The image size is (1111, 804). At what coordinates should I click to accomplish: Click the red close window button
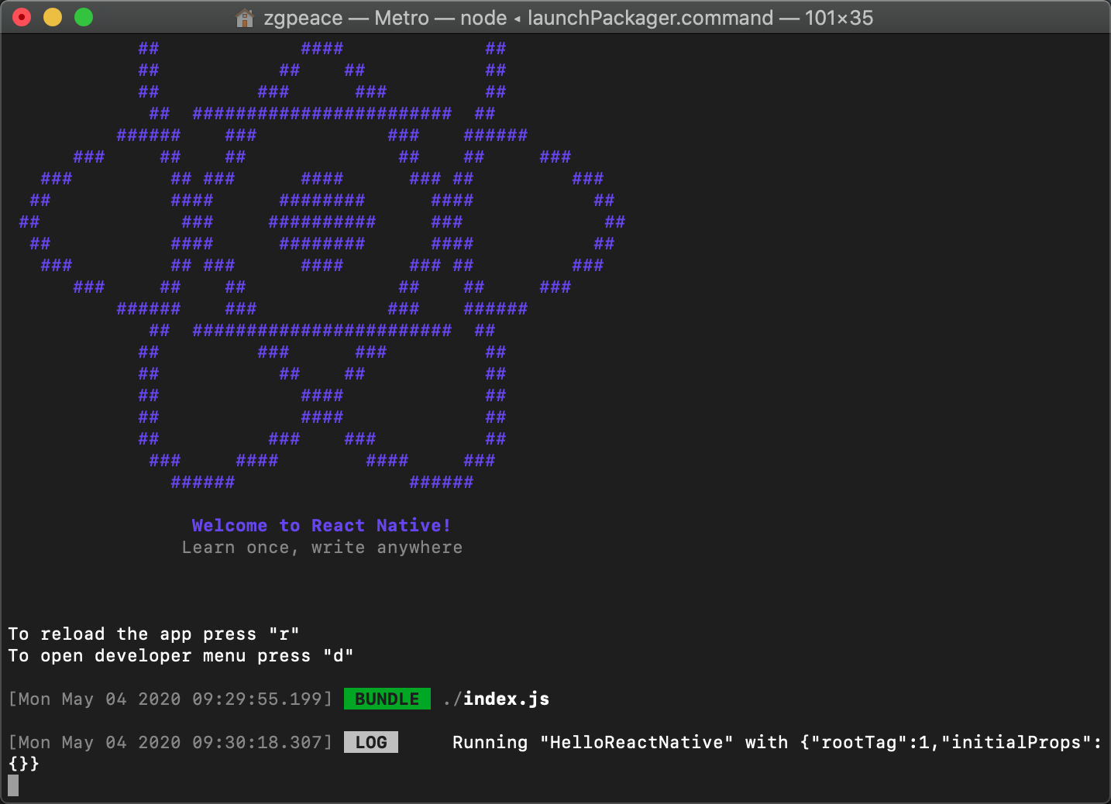[22, 17]
